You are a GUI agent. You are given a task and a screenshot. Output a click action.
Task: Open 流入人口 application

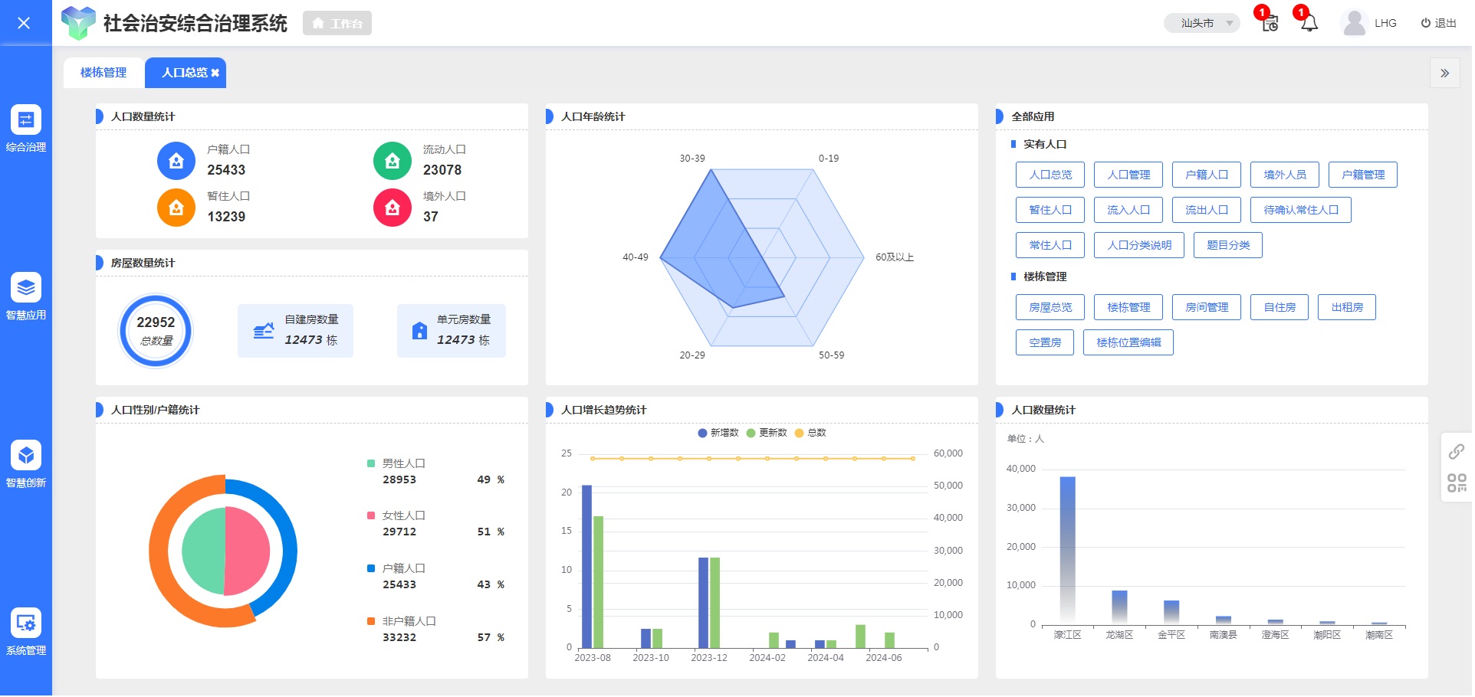(1128, 210)
